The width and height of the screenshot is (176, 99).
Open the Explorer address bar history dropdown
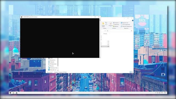[105, 31]
